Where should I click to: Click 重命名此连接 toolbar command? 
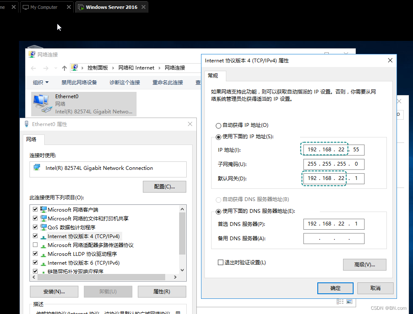pyautogui.click(x=168, y=83)
